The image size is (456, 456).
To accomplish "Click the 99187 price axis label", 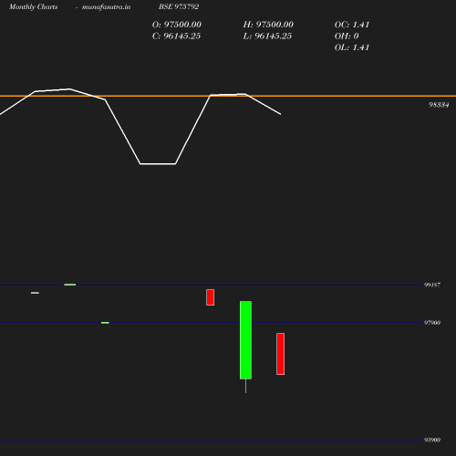I will point(432,285).
